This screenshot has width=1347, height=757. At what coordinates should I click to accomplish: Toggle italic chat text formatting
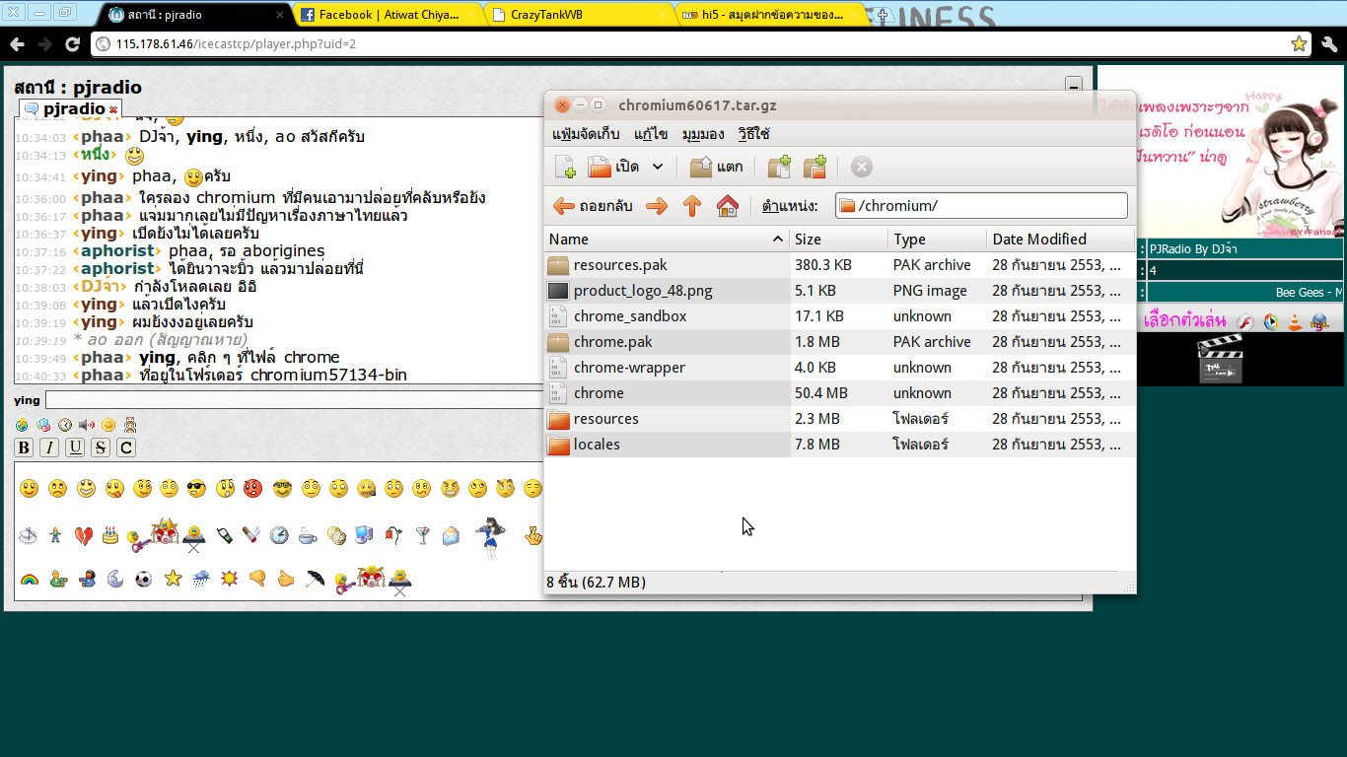(x=49, y=447)
